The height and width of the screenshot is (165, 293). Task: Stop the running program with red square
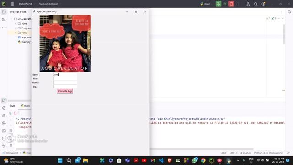point(231,4)
